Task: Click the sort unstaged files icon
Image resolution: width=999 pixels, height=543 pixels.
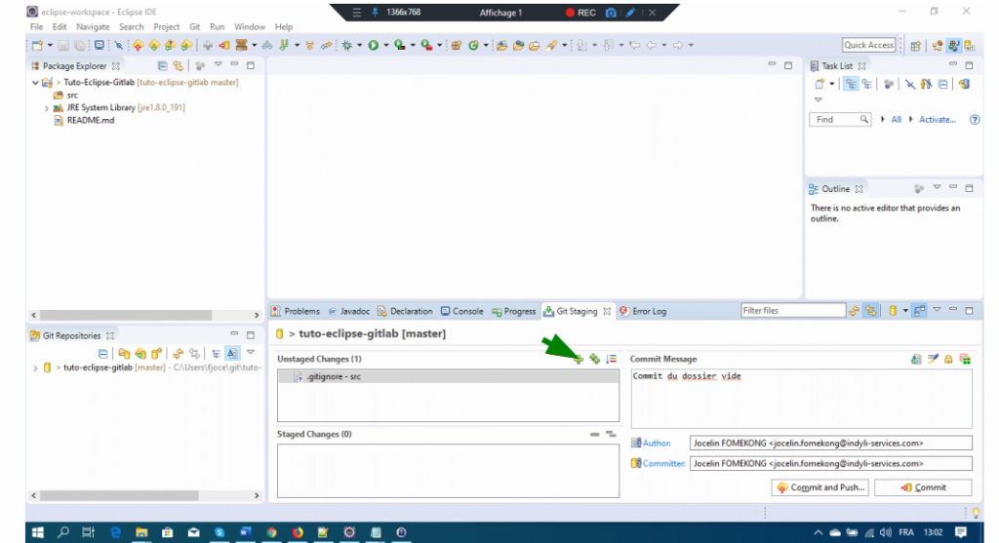Action: click(x=611, y=359)
